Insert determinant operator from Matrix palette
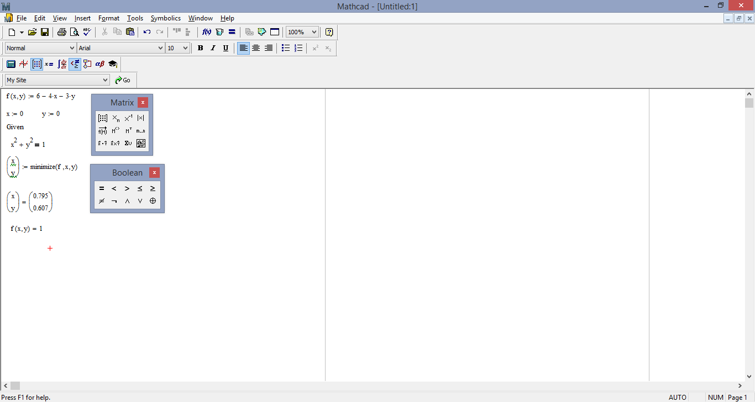 (x=141, y=118)
